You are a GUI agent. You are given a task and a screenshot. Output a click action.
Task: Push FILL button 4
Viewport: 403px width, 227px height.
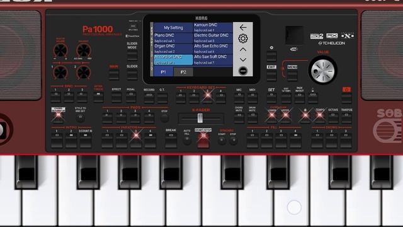click(x=295, y=140)
